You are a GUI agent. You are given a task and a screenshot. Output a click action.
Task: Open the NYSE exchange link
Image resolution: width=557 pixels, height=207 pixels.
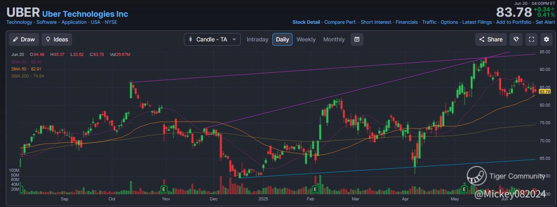click(111, 22)
